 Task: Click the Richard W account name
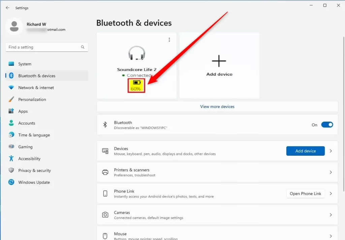click(x=36, y=24)
